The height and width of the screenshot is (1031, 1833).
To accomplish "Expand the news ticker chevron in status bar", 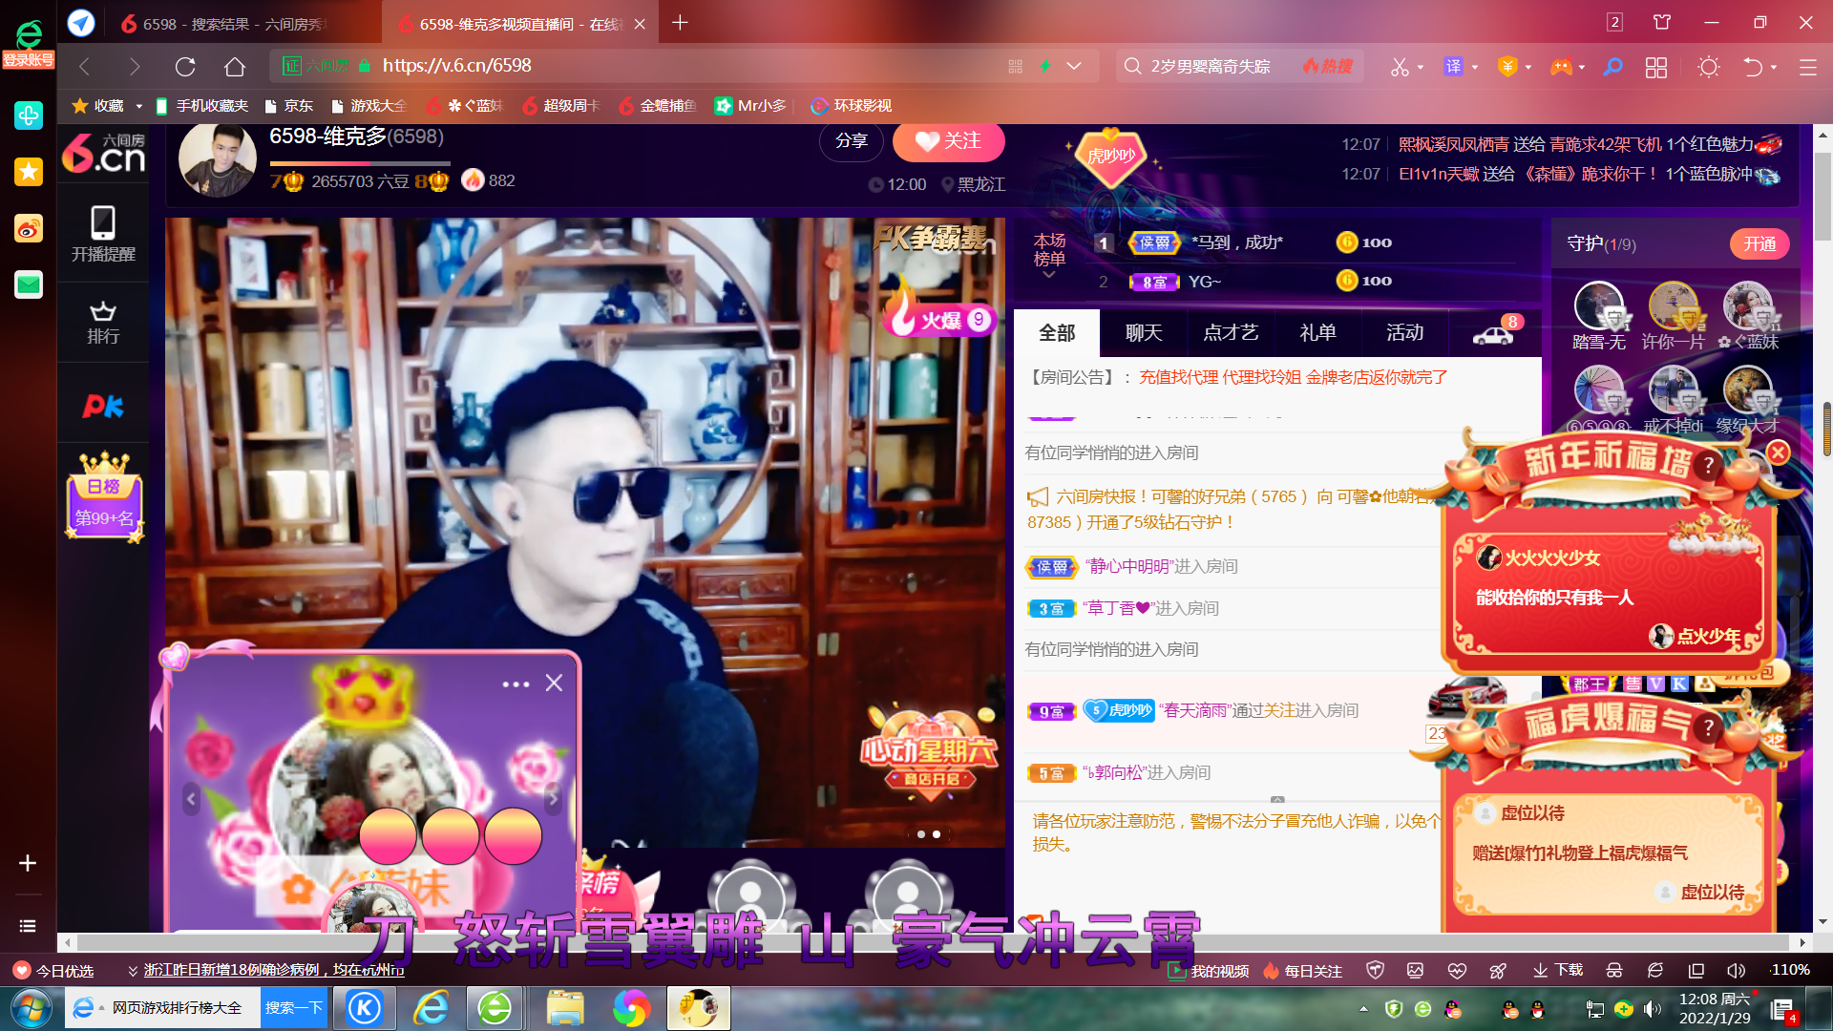I will (x=133, y=970).
